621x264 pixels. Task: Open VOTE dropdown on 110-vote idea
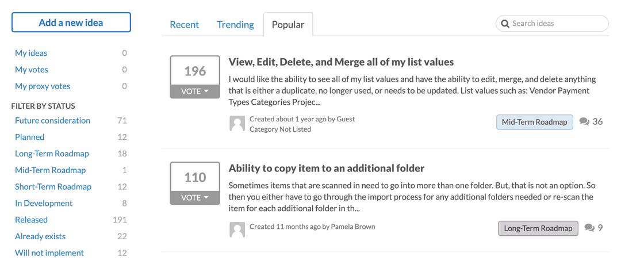pos(195,197)
